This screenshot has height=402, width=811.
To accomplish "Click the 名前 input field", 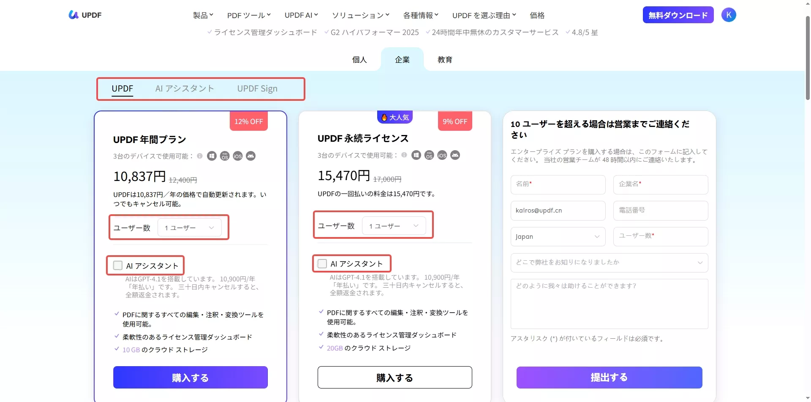I will (558, 184).
